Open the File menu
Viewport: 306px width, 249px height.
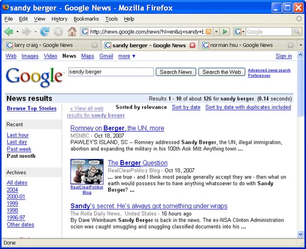tap(8, 19)
